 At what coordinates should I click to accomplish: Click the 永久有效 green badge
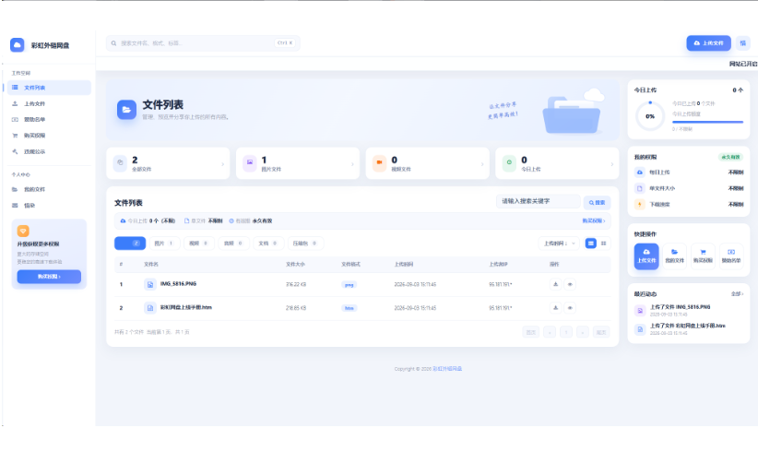(x=730, y=157)
